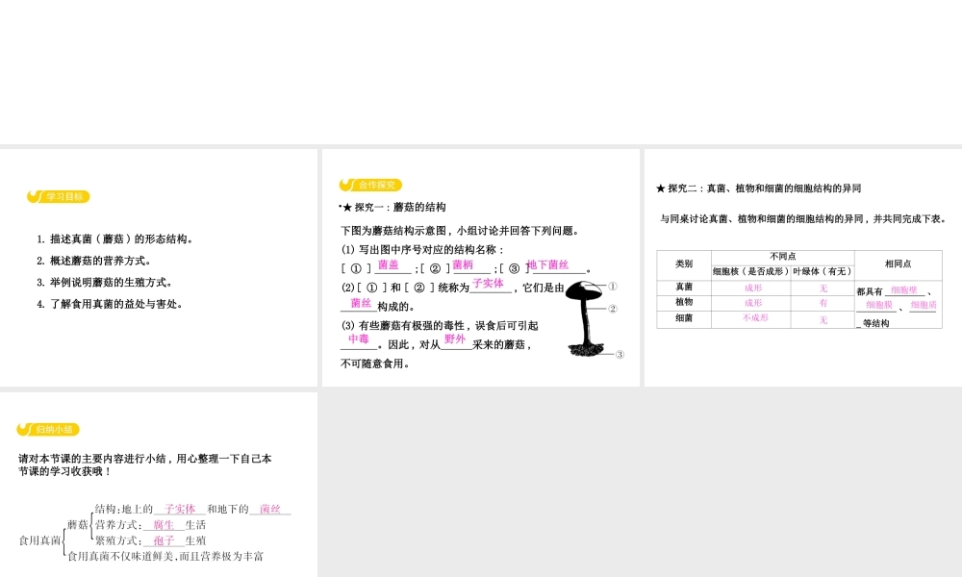Click the text 不可随意食用

pyautogui.click(x=375, y=364)
